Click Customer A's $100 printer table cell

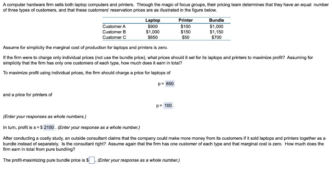click(x=185, y=26)
